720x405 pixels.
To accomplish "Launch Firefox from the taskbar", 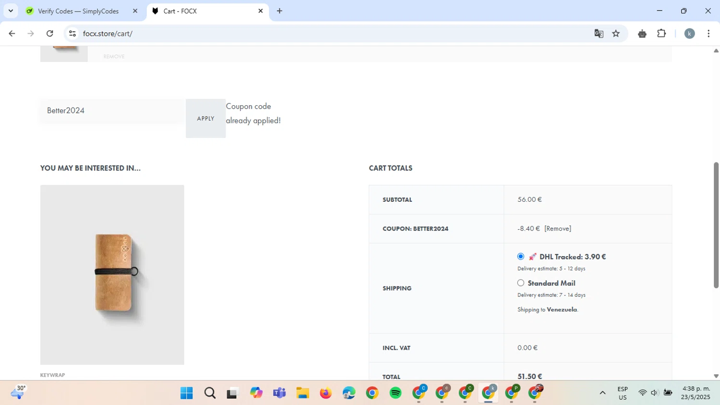I will pos(326,393).
